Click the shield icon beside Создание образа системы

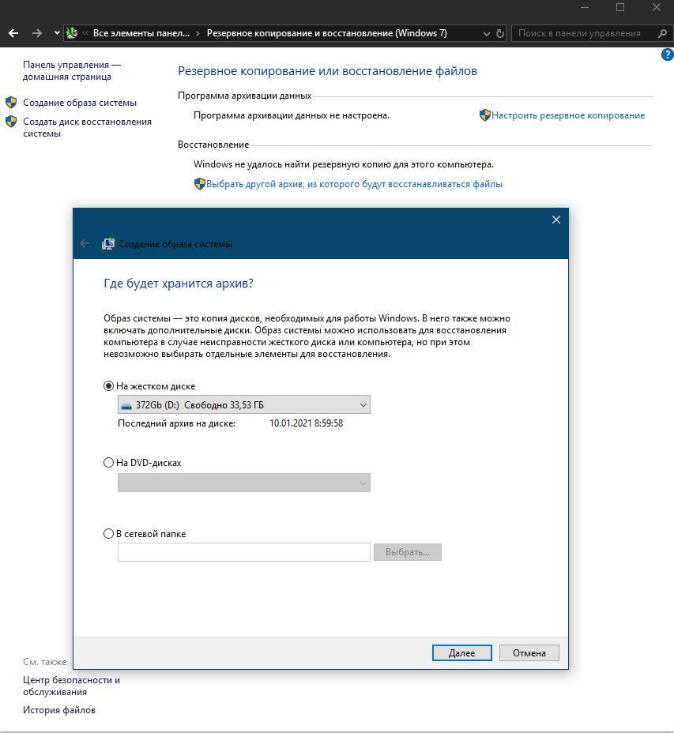(x=11, y=102)
